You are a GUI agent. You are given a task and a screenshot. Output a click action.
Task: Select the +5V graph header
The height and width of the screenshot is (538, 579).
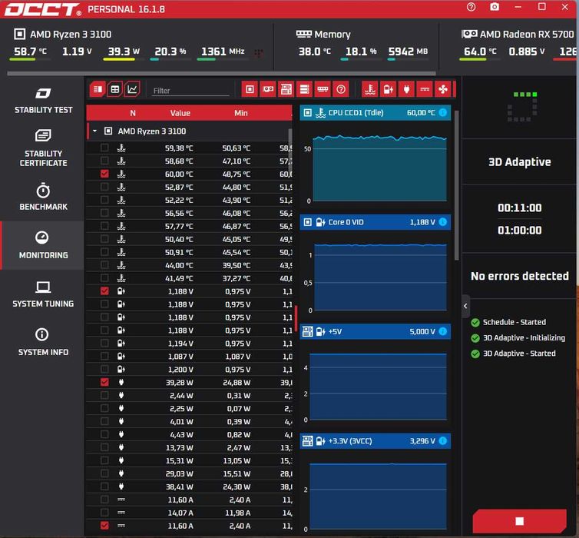click(376, 331)
